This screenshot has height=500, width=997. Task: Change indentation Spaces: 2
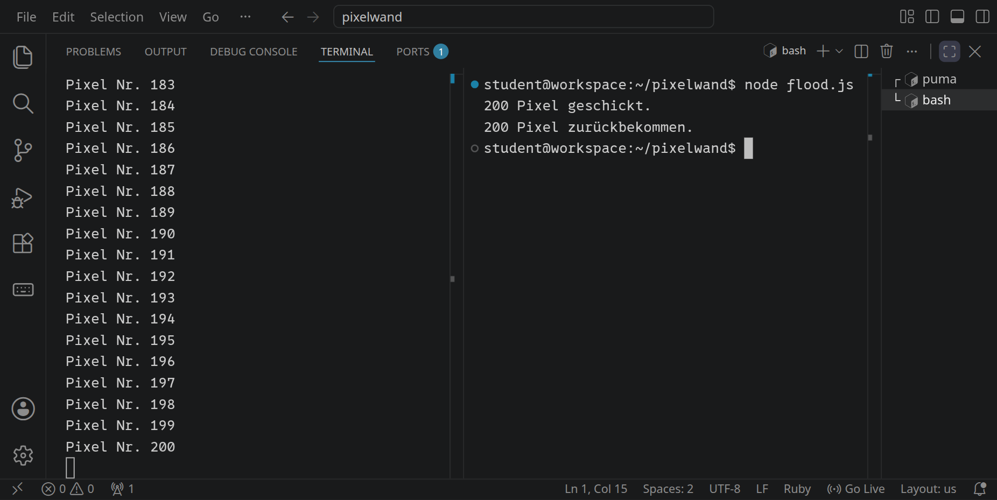tap(668, 489)
